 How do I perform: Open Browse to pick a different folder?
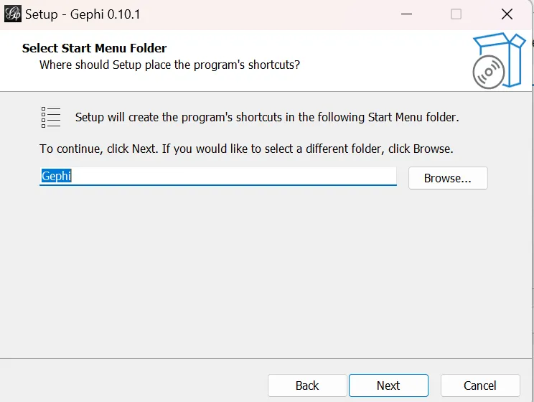tap(447, 178)
